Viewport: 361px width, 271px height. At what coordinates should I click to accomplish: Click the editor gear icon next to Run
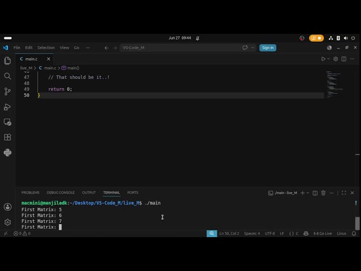[x=336, y=59]
